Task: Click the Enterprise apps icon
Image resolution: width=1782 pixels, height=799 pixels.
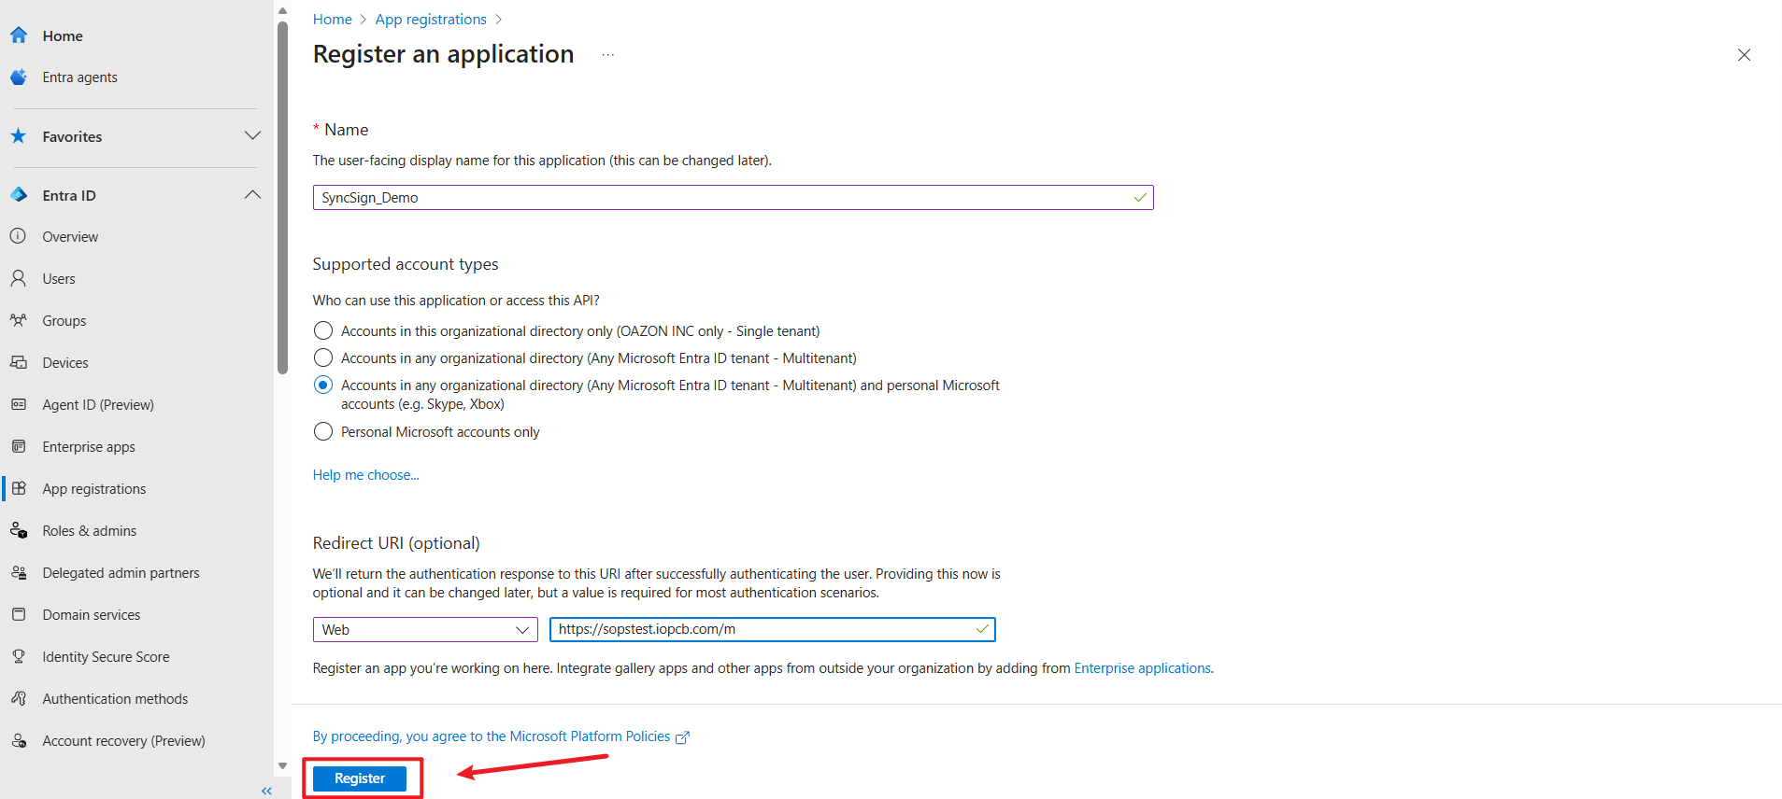Action: (x=19, y=446)
